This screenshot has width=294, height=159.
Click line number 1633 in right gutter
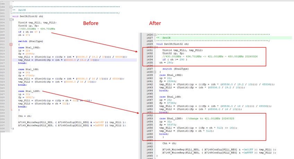point(147,56)
